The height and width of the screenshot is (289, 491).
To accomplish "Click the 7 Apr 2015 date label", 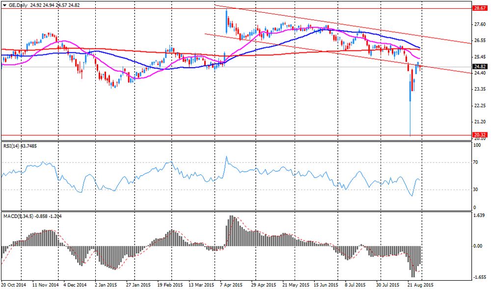I will click(231, 285).
